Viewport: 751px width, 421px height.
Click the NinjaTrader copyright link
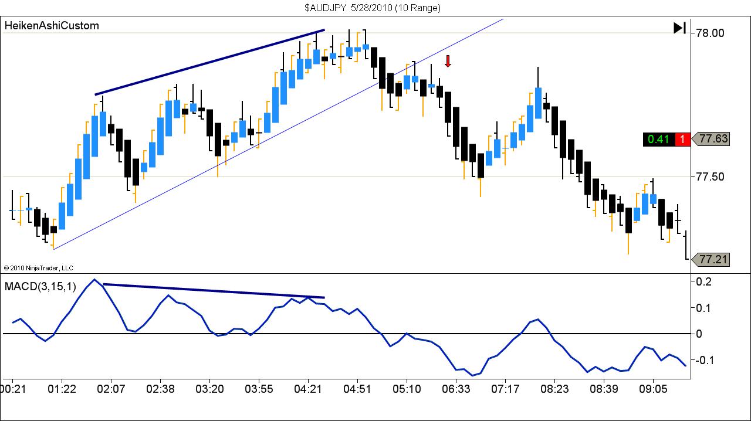click(x=38, y=267)
